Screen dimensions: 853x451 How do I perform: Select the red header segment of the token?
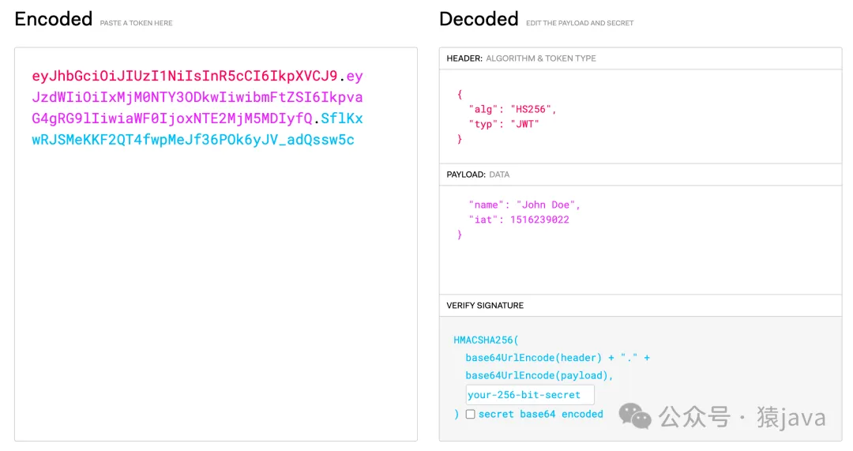pos(184,76)
